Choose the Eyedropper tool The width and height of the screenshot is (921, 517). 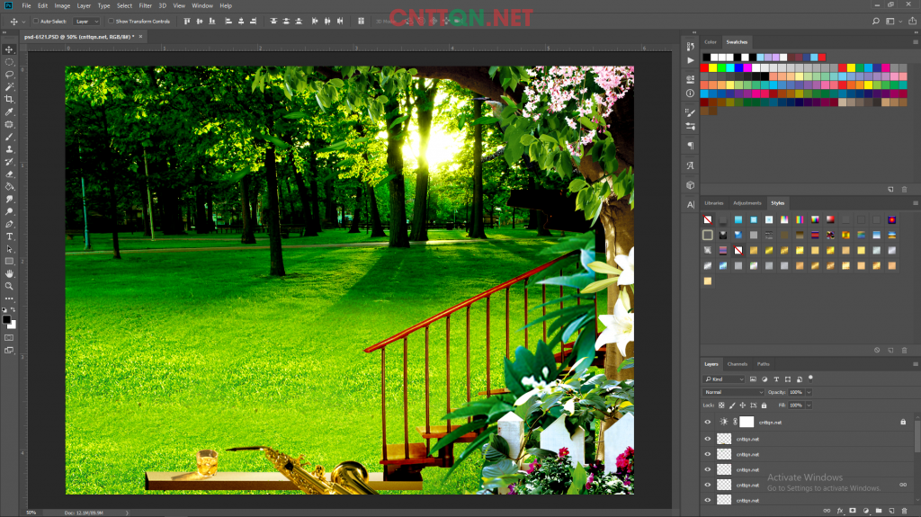[x=9, y=111]
